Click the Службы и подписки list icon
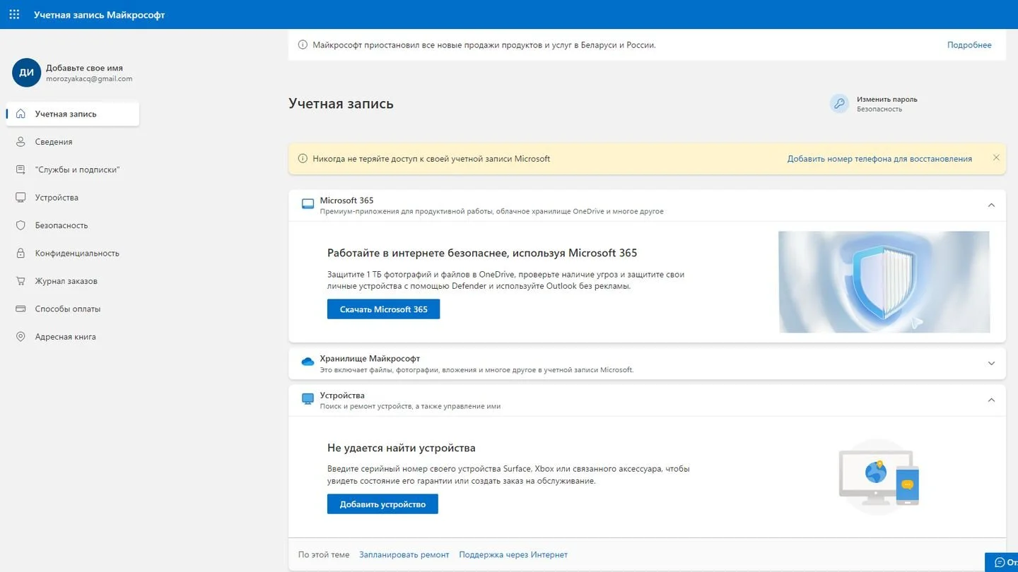This screenshot has width=1018, height=572. 21,169
